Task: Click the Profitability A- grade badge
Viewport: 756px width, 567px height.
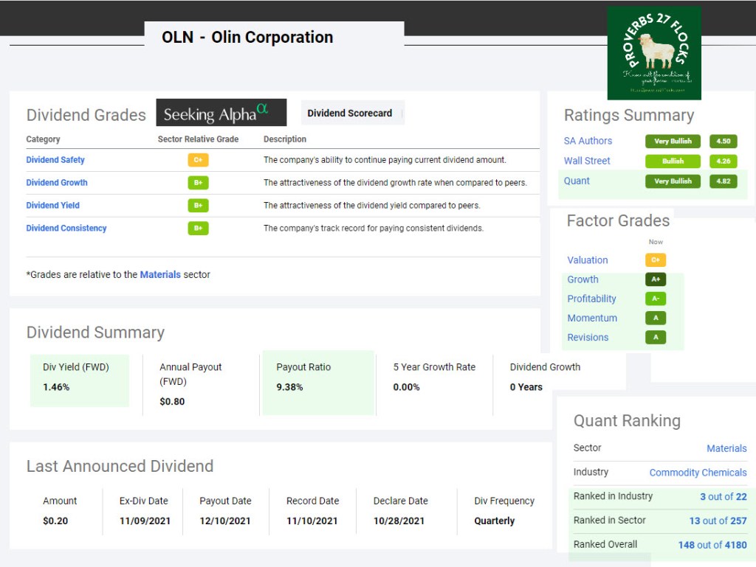Action: click(656, 299)
